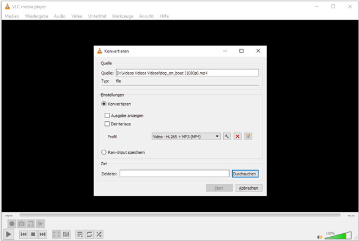
Task: Click the Abbrechen button
Action: click(249, 188)
